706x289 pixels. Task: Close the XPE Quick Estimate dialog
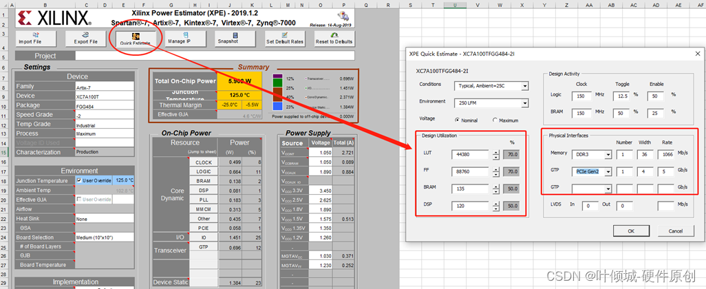(x=697, y=54)
